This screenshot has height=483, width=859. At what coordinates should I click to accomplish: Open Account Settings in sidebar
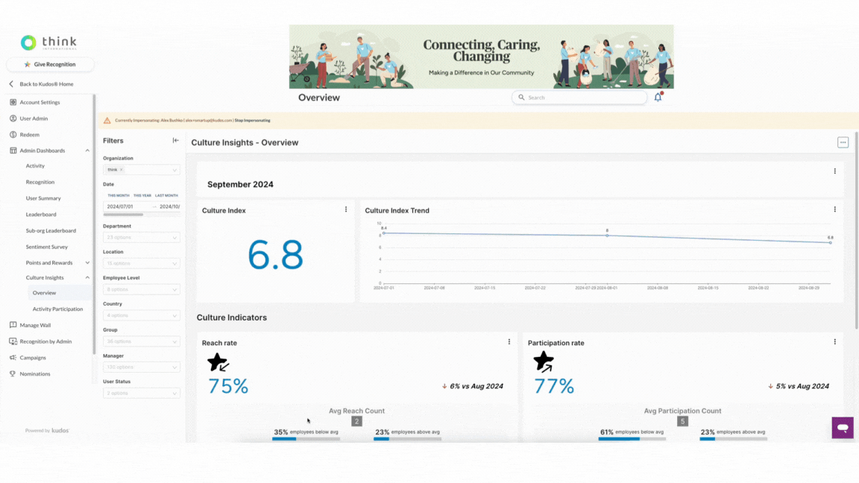pyautogui.click(x=40, y=102)
